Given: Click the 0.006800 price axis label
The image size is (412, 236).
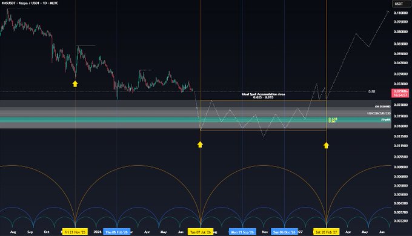Looking at the screenshot, I should [x=400, y=177].
